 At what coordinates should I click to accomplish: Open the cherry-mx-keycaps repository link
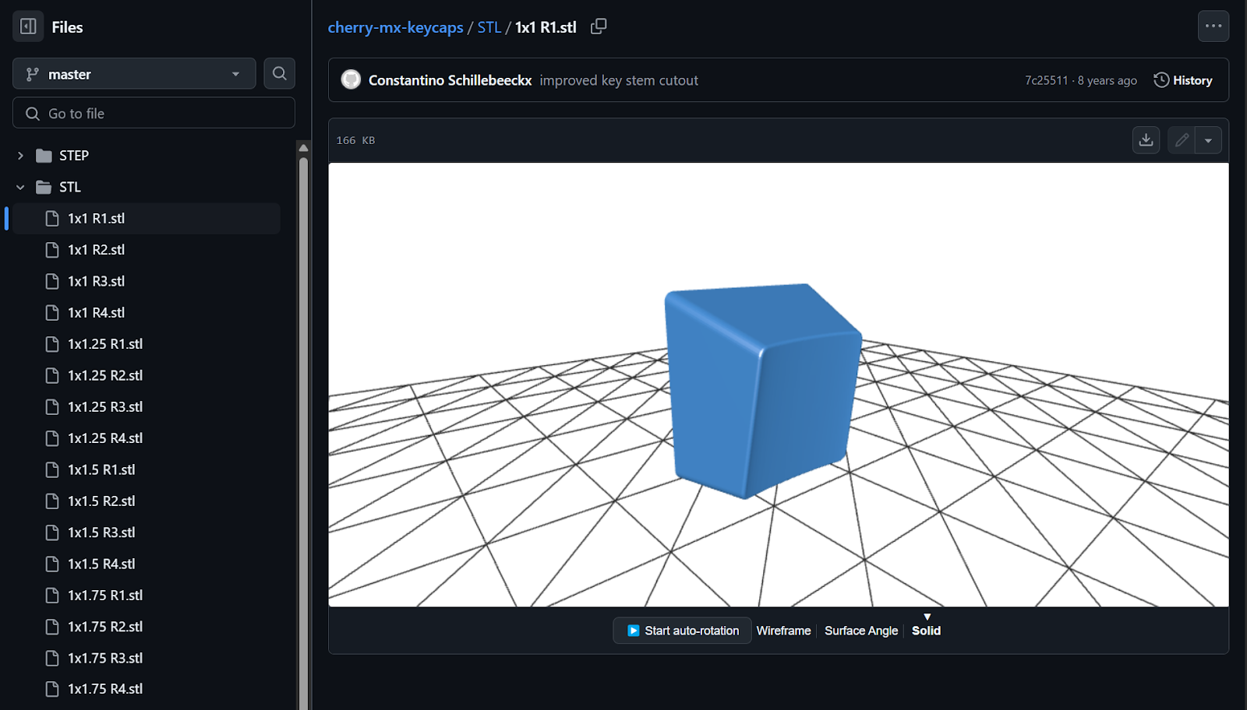click(x=395, y=27)
